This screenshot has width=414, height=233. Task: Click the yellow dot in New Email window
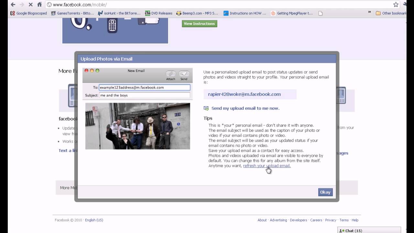point(92,71)
